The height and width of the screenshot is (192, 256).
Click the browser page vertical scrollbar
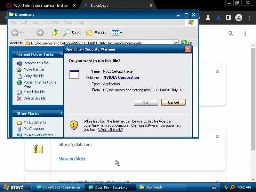click(253, 99)
